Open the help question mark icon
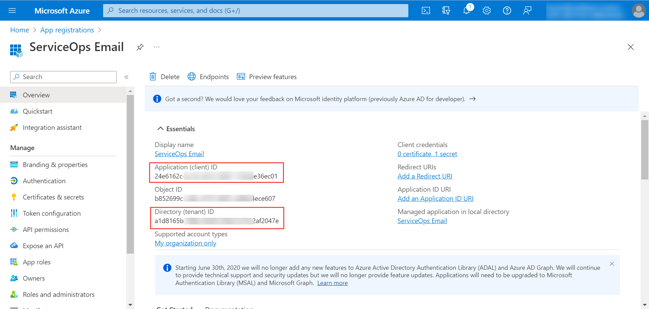649x309 pixels. tap(507, 10)
